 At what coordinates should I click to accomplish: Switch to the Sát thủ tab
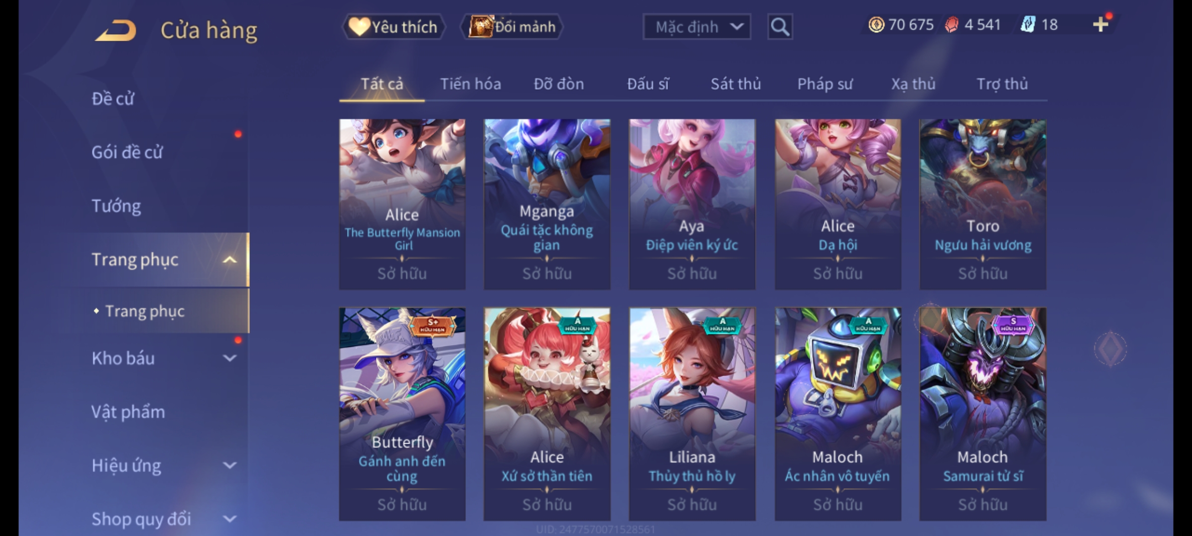pyautogui.click(x=736, y=84)
